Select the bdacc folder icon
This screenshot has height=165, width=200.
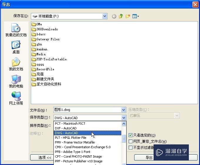point(34,34)
